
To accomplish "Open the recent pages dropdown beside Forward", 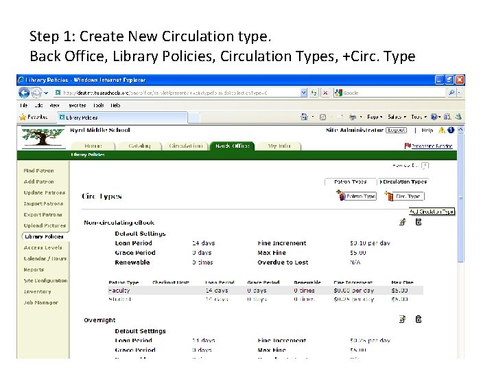I will pyautogui.click(x=46, y=93).
